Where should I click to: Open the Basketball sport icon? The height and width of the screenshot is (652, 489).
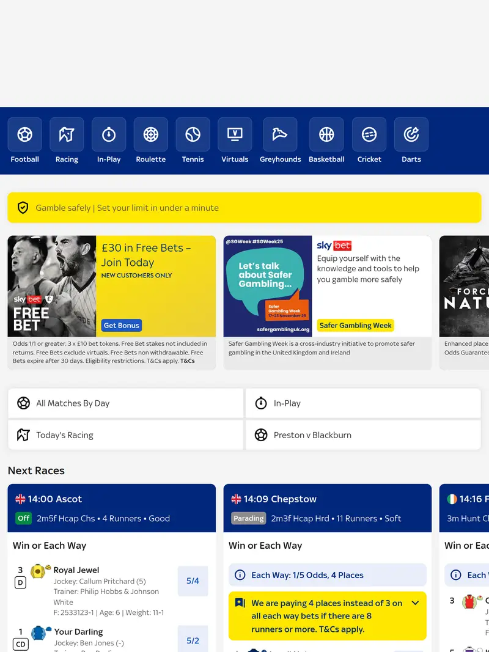click(x=326, y=134)
